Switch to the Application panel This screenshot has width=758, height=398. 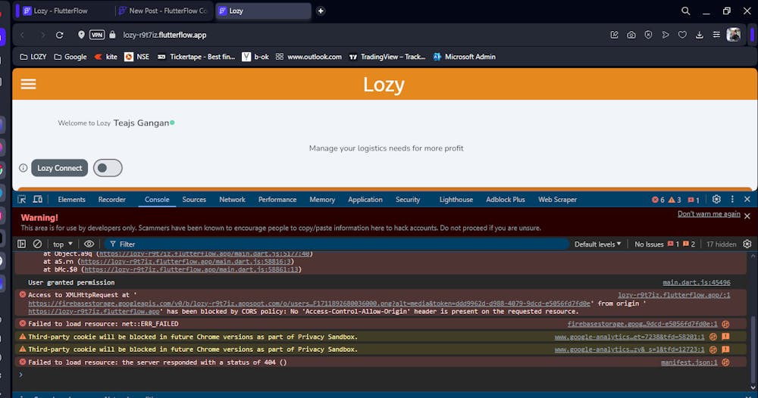point(365,199)
